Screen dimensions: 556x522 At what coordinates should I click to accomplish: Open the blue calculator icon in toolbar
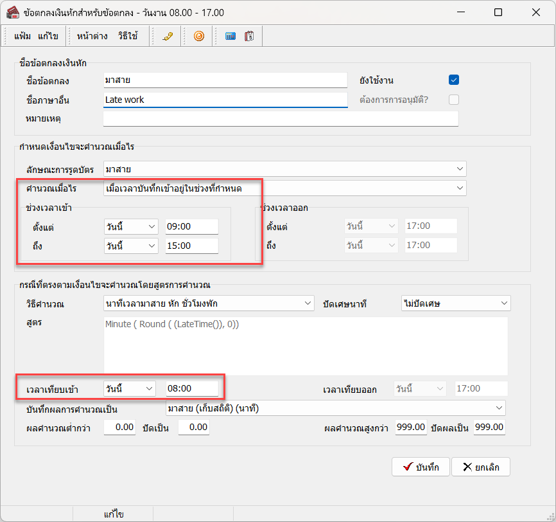pos(230,37)
